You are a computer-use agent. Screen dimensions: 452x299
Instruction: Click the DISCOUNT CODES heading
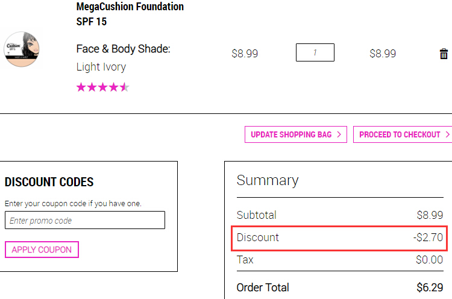tap(49, 182)
